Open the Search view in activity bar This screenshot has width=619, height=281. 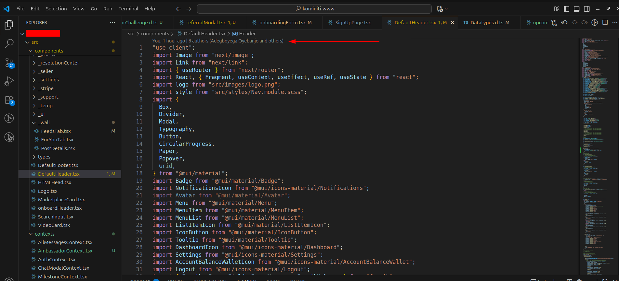click(9, 43)
